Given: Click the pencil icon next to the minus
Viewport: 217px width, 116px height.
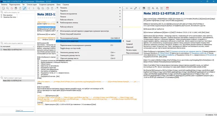Looking at the screenshot, I should (135, 8).
